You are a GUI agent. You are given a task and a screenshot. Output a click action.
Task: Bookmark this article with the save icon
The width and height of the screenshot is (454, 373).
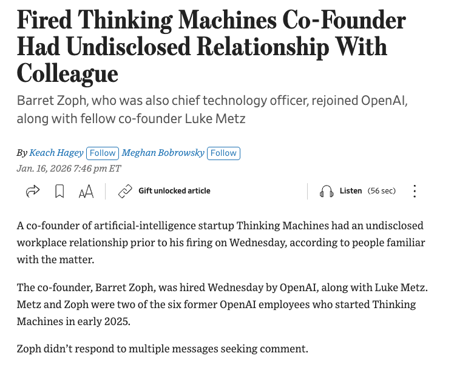[x=59, y=191]
